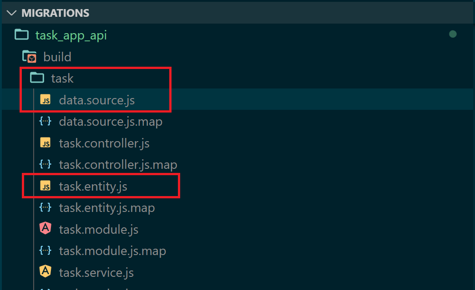Viewport: 475px width, 290px height.
Task: Open task.service.js file
Action: (96, 273)
